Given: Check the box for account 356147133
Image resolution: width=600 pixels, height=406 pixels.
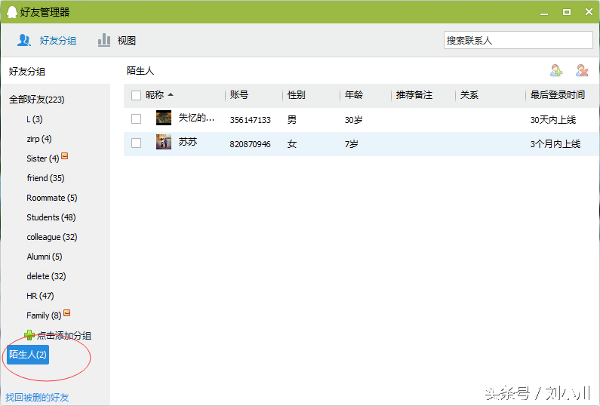Looking at the screenshot, I should tap(136, 118).
